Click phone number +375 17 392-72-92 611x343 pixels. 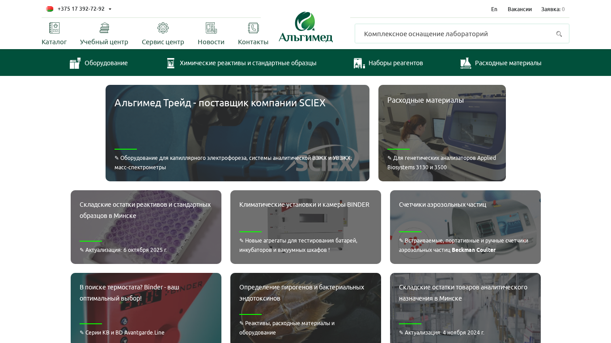click(x=81, y=9)
